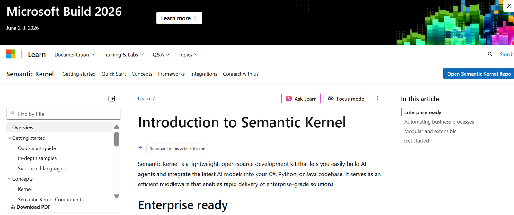The width and height of the screenshot is (514, 215).
Task: Click the table of contents scrollbar thumb
Action: (117, 139)
